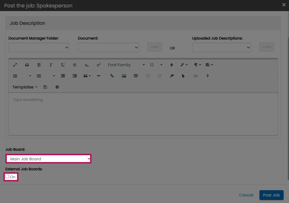Open the Font Family dropdown
This screenshot has width=289, height=203.
coord(126,65)
